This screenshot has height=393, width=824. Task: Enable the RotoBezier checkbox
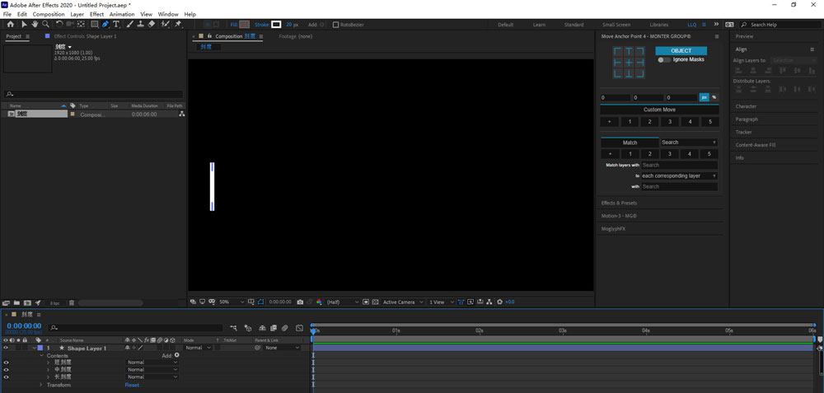(x=335, y=25)
